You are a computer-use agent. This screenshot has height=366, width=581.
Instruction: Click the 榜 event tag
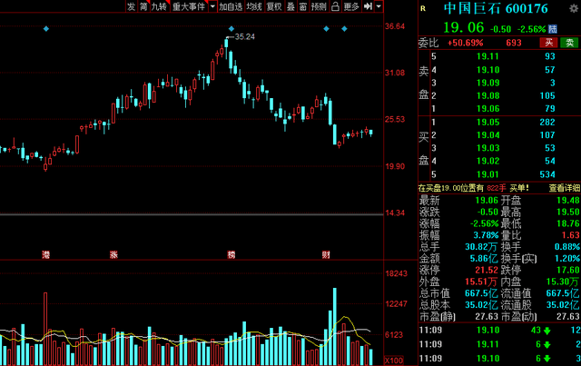tap(231, 255)
